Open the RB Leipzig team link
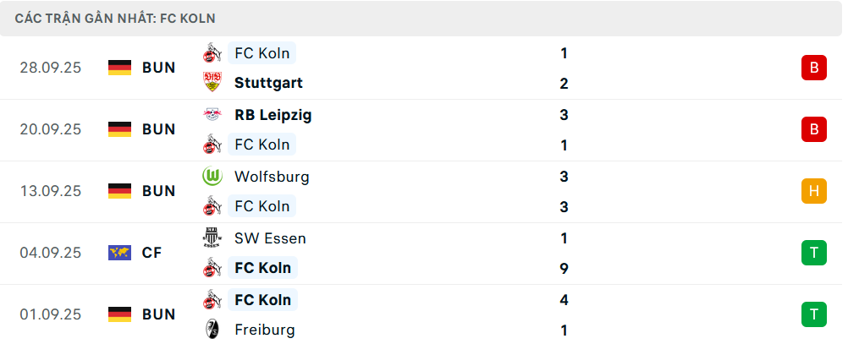This screenshot has height=344, width=848. click(x=273, y=115)
